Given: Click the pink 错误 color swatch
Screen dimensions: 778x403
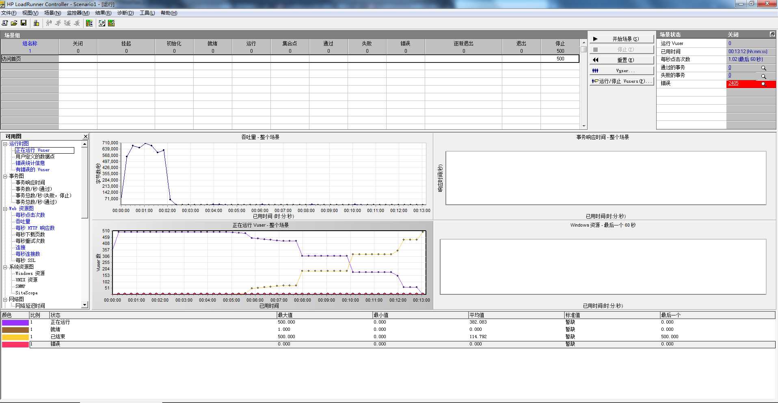Looking at the screenshot, I should [x=15, y=345].
